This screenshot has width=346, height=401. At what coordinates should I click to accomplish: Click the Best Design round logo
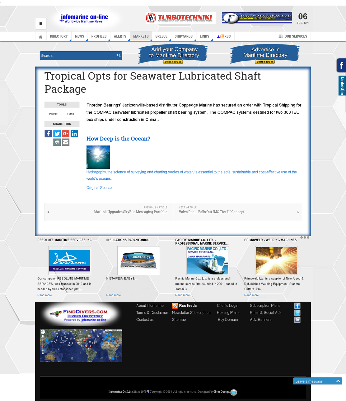pos(234,392)
